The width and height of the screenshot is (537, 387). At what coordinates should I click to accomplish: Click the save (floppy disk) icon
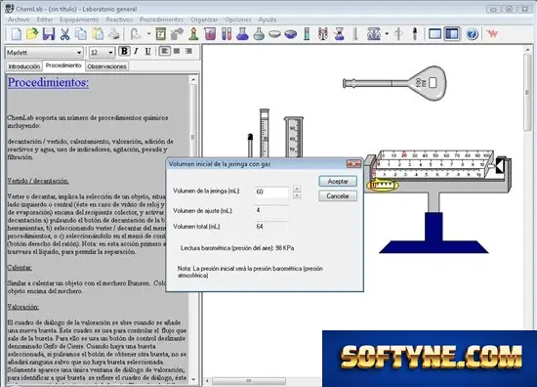[x=49, y=34]
